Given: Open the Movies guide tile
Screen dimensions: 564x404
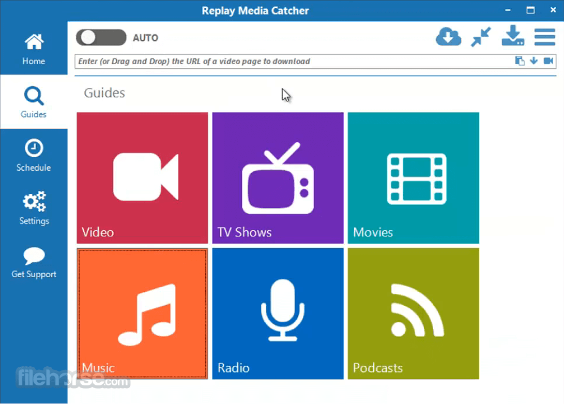Looking at the screenshot, I should [413, 178].
